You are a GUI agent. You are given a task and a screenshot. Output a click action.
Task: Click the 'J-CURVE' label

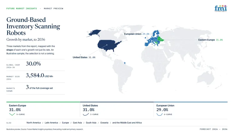tap(94, 115)
